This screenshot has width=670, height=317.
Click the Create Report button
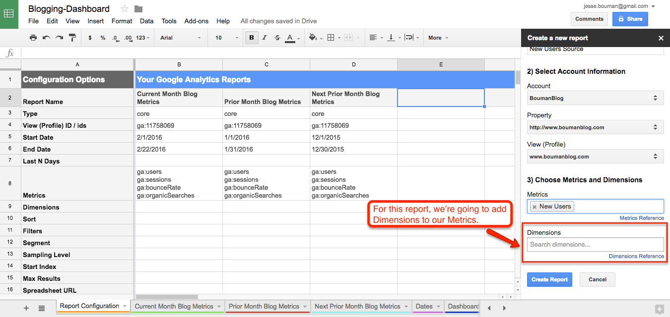(549, 279)
